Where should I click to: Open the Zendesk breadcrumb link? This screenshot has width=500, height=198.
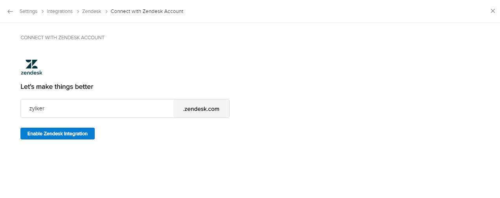[x=92, y=11]
